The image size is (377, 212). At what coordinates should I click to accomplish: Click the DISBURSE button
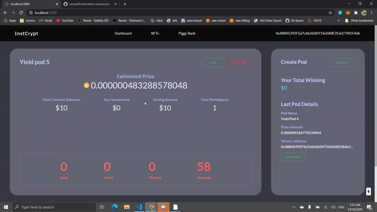(x=293, y=157)
